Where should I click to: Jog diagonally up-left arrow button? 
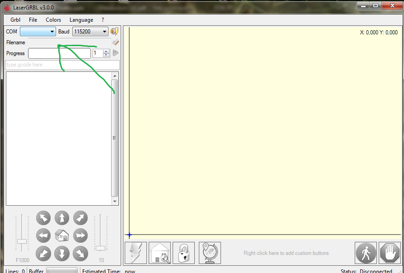[x=43, y=218]
